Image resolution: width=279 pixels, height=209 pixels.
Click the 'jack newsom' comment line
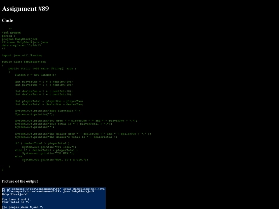[11, 33]
